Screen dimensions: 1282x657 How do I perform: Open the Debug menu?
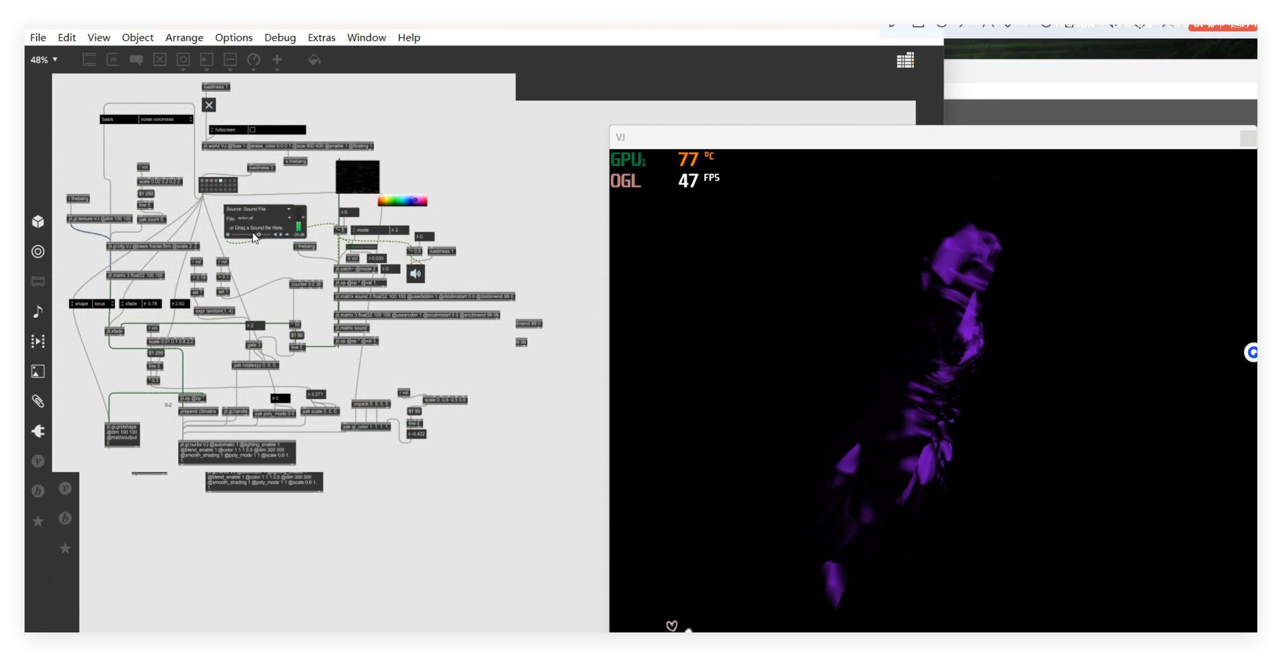(x=280, y=38)
